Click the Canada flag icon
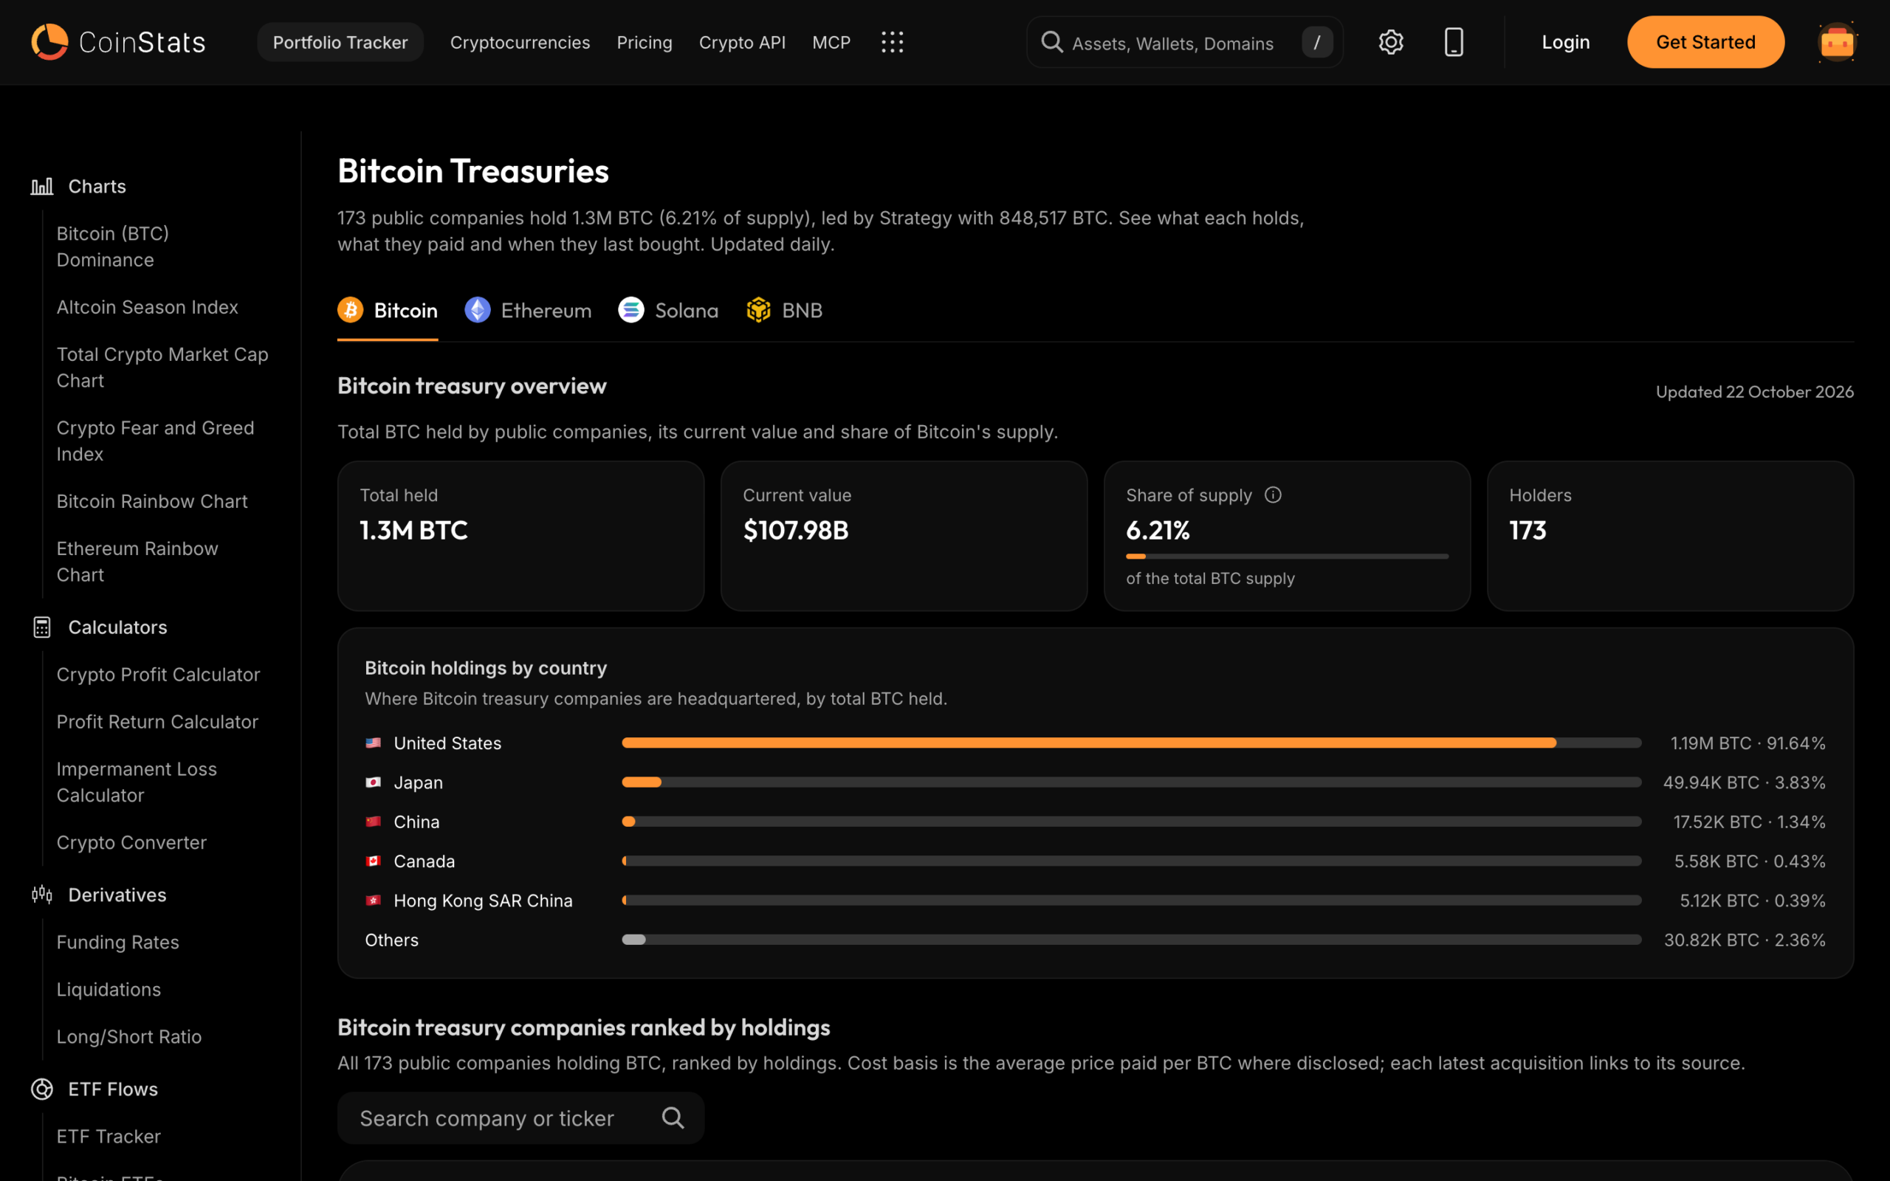The width and height of the screenshot is (1890, 1181). click(x=374, y=861)
